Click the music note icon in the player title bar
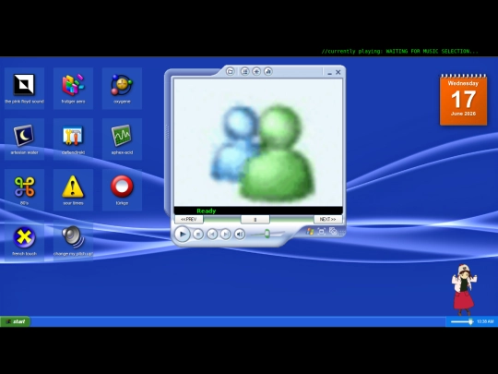Image resolution: width=498 pixels, height=374 pixels. 268,71
